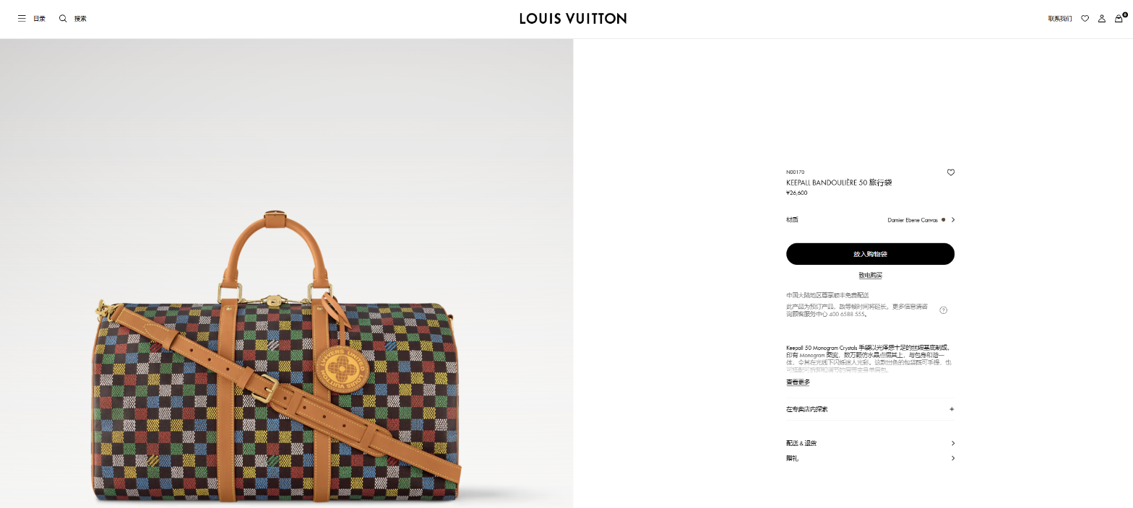The image size is (1133, 508).
Task: Click the 查看更多 link
Action: (x=798, y=382)
